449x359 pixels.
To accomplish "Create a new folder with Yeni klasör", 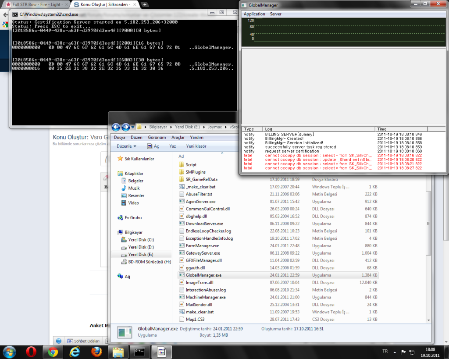I will click(196, 146).
